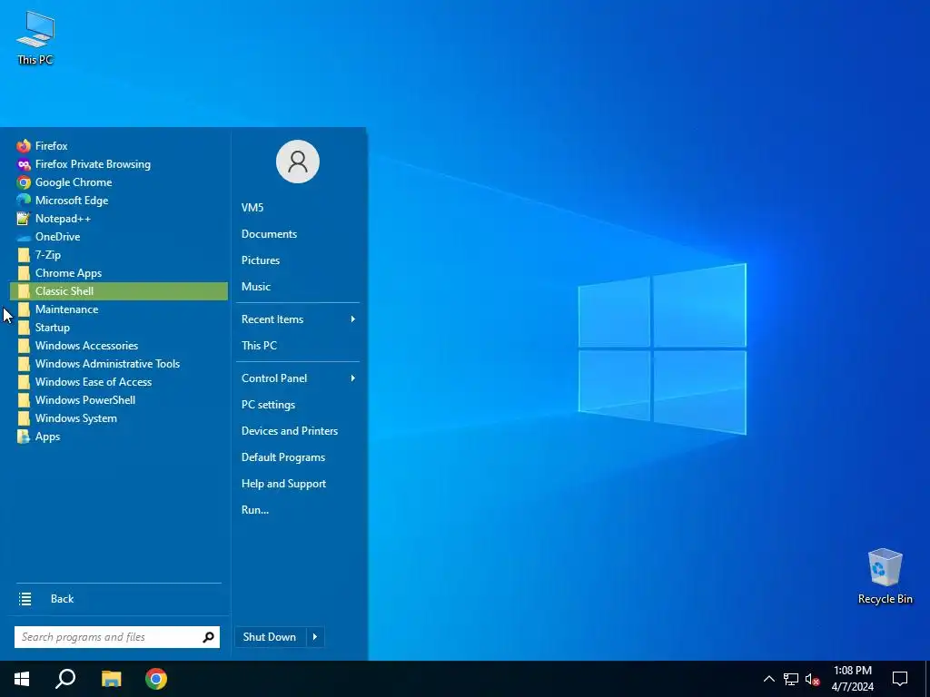Open Devices and Printers
The width and height of the screenshot is (930, 697).
pyautogui.click(x=298, y=431)
